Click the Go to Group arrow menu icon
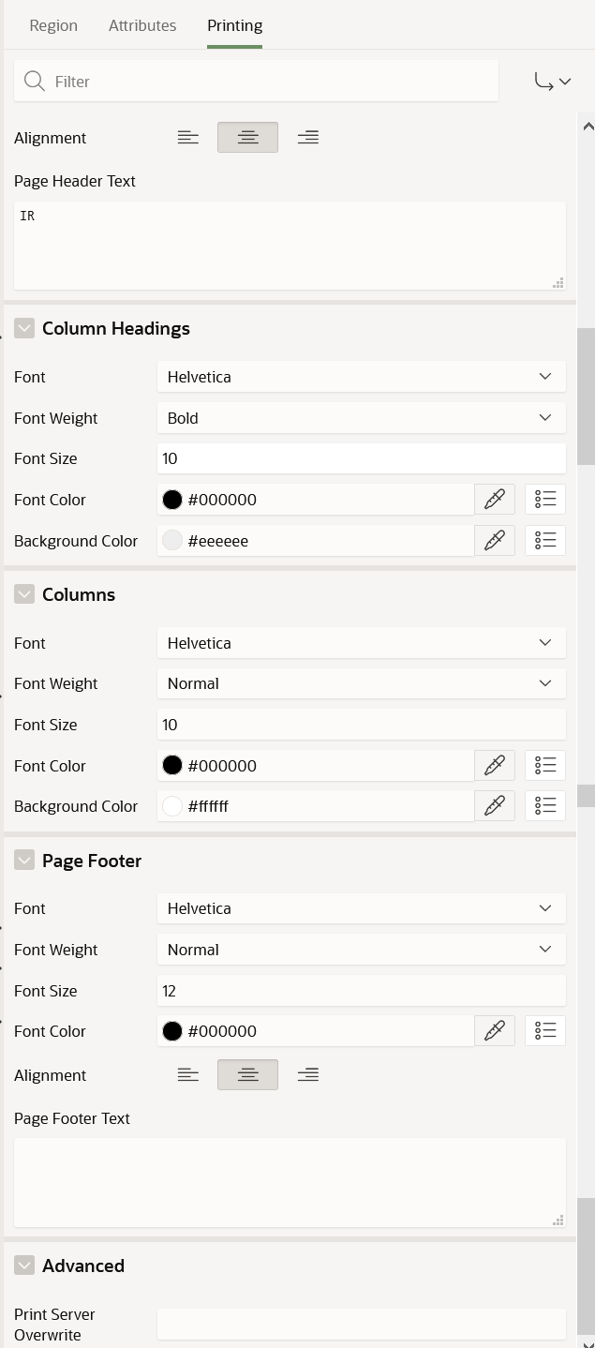Image resolution: width=595 pixels, height=1348 pixels. coord(553,82)
